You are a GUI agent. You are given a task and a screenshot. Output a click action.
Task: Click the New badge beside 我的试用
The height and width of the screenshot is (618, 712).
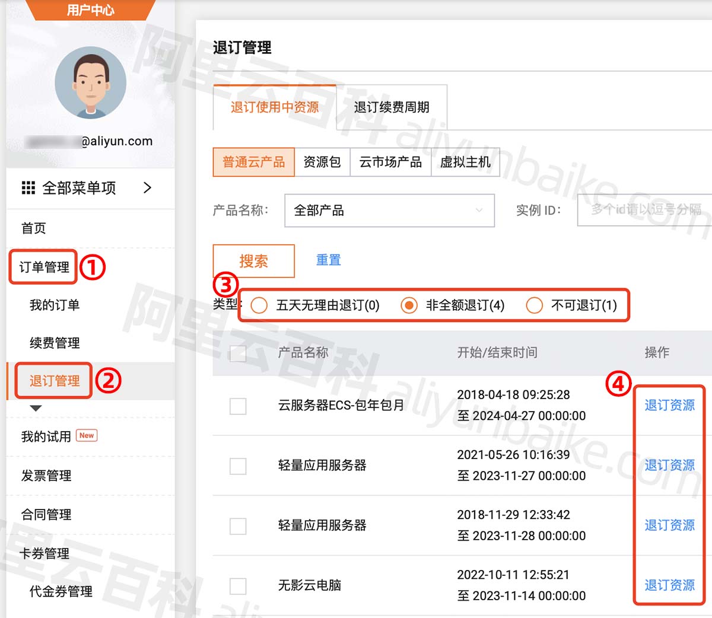tap(87, 436)
